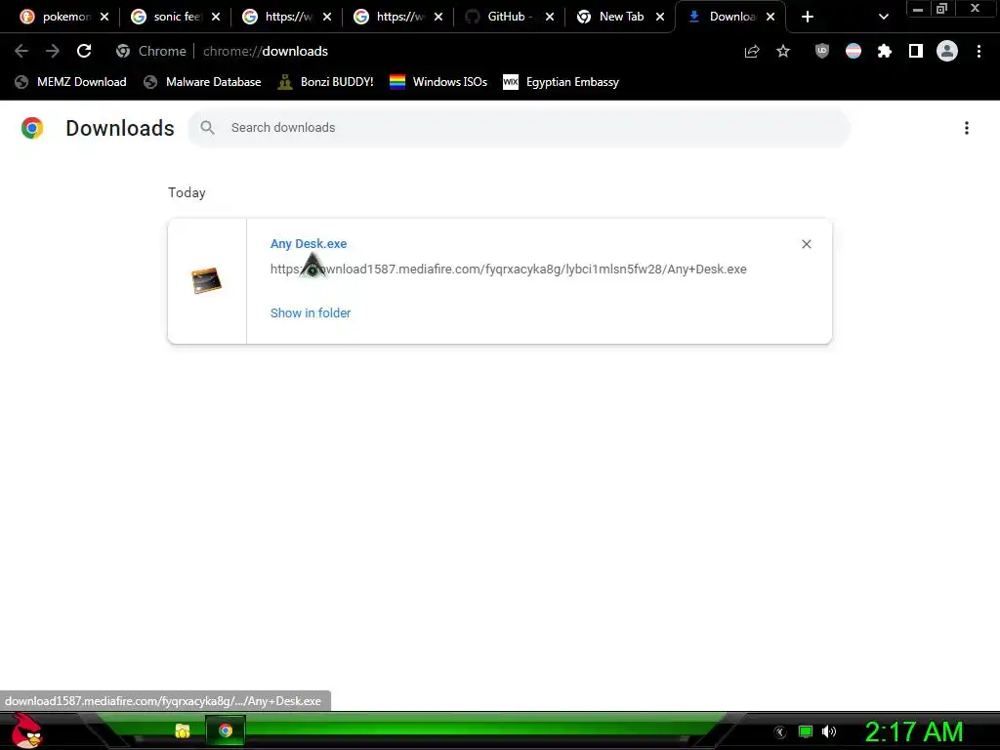Close the sonic feet tab

point(216,17)
